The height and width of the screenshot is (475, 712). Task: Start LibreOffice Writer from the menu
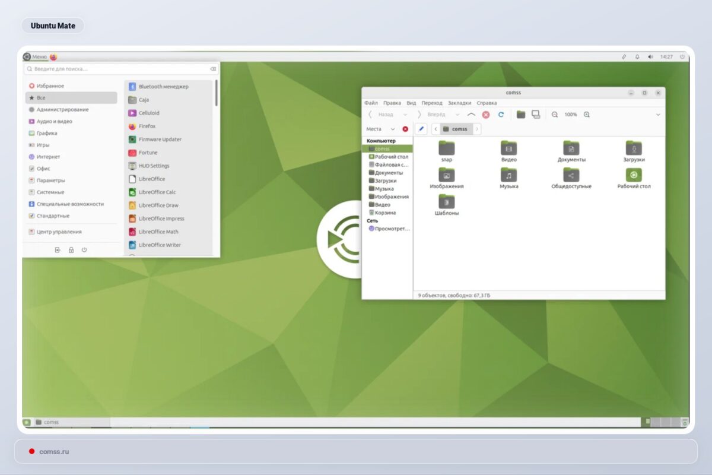160,245
